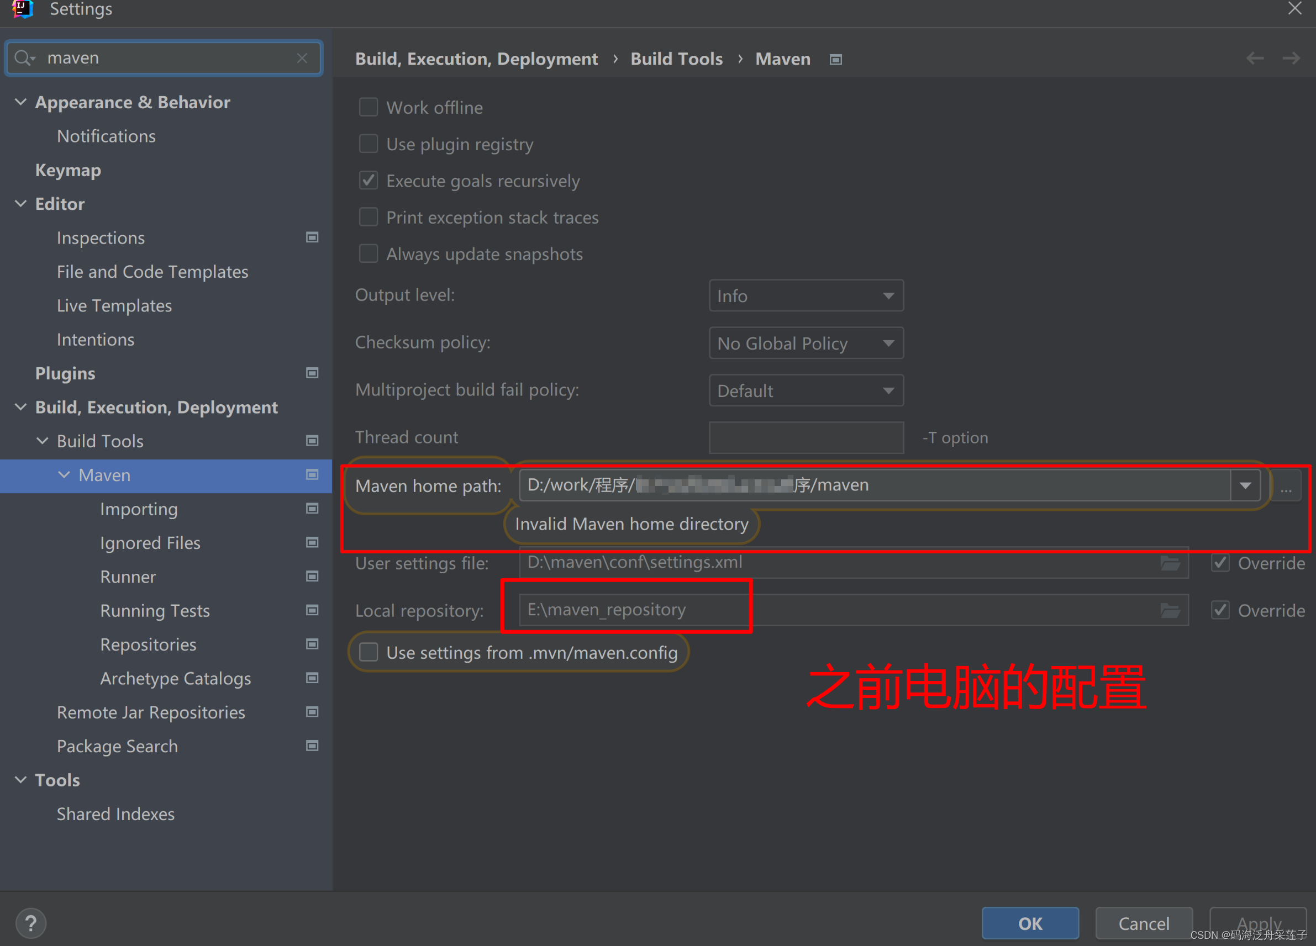Collapse the Tools section

(20, 780)
